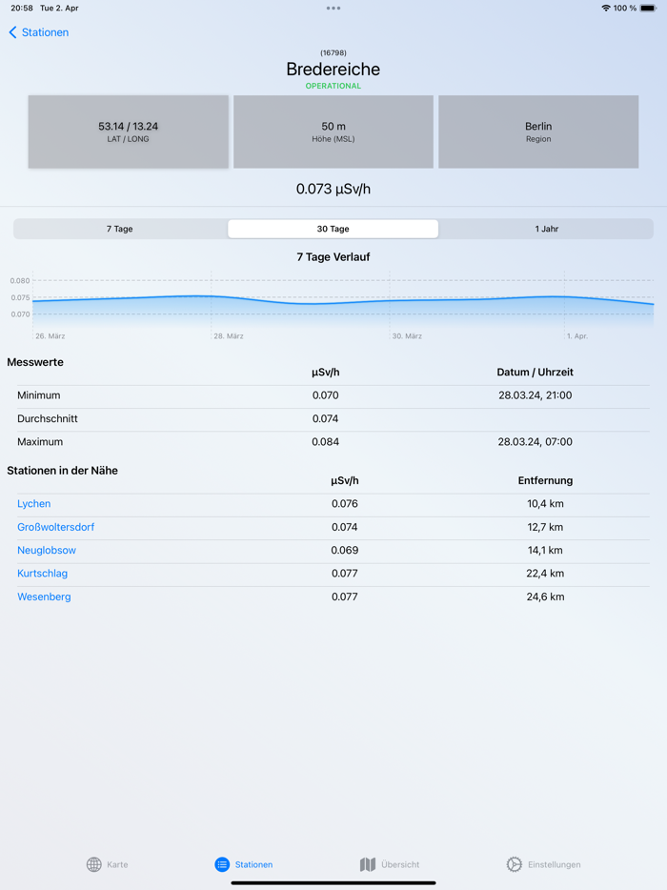
Task: Tap the Lychen distance 10,4 km
Action: click(546, 503)
